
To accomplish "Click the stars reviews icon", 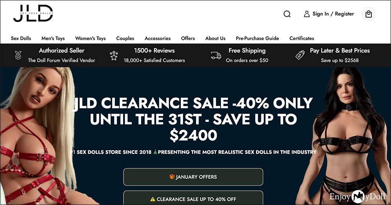I will [114, 55].
